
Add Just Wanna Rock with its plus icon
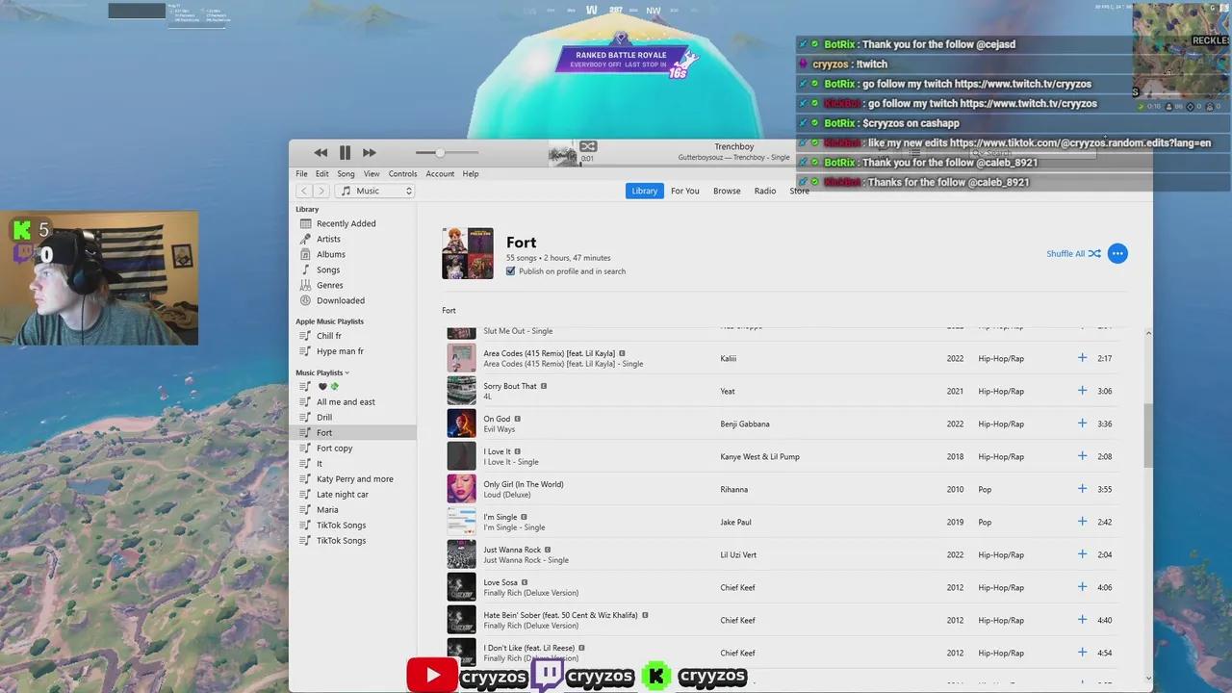pos(1082,554)
